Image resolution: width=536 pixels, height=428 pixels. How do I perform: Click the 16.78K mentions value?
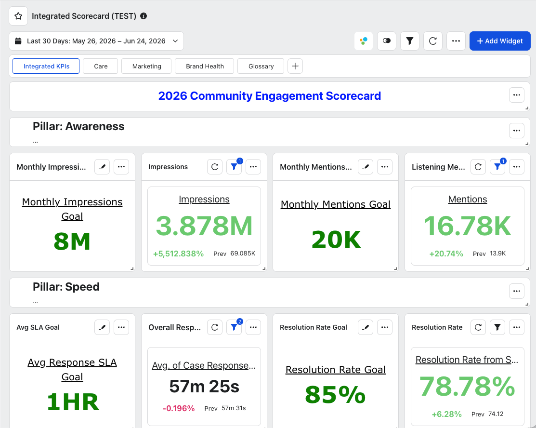click(x=467, y=226)
